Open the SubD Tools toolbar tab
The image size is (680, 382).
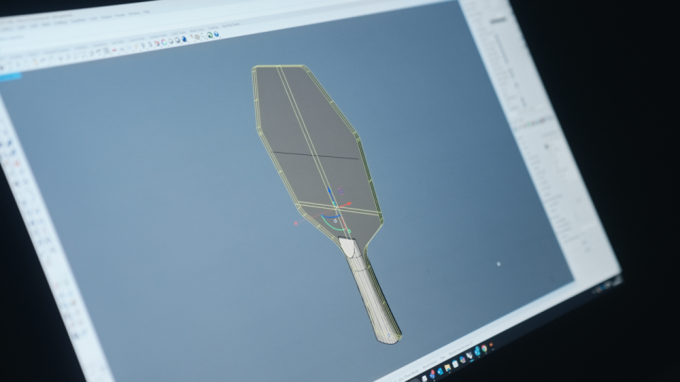(x=178, y=33)
